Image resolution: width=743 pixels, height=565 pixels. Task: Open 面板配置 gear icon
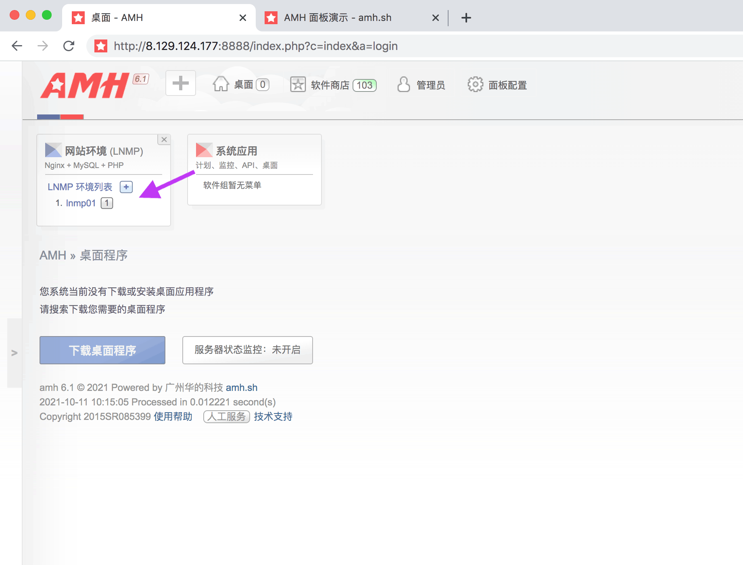475,85
